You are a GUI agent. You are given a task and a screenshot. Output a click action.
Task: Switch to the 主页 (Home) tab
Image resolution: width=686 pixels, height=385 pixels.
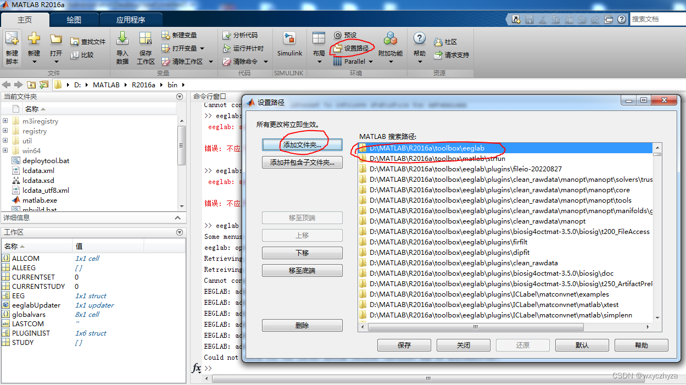pos(25,20)
